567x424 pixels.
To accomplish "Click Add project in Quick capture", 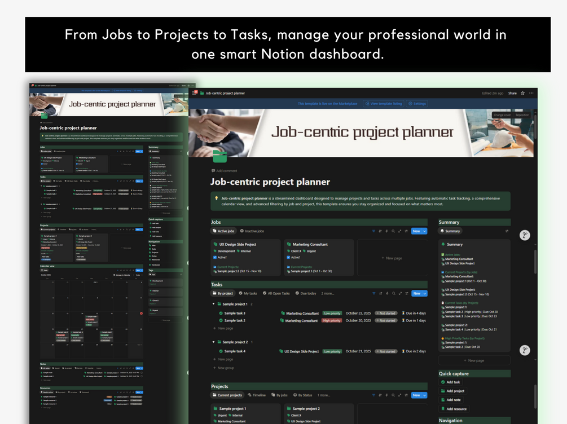I will (x=452, y=391).
